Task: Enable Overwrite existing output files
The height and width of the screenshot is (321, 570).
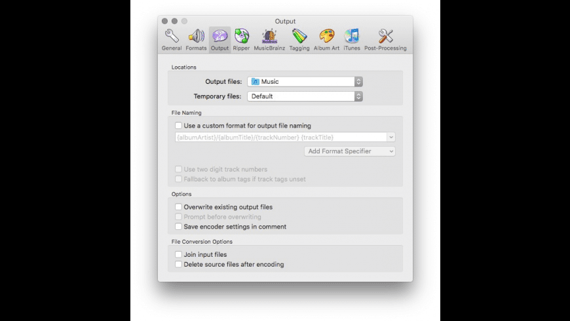Action: (x=178, y=207)
